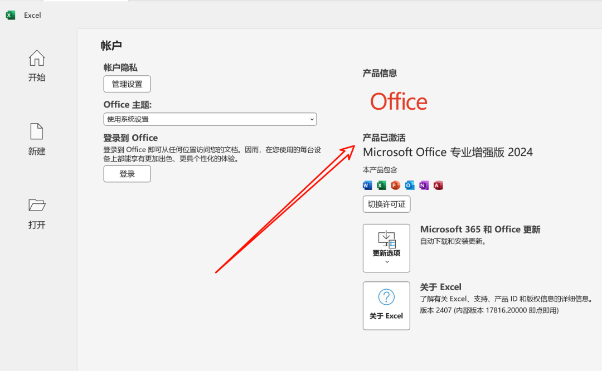Click the Excel logo icon in title bar
602x371 pixels.
11,15
